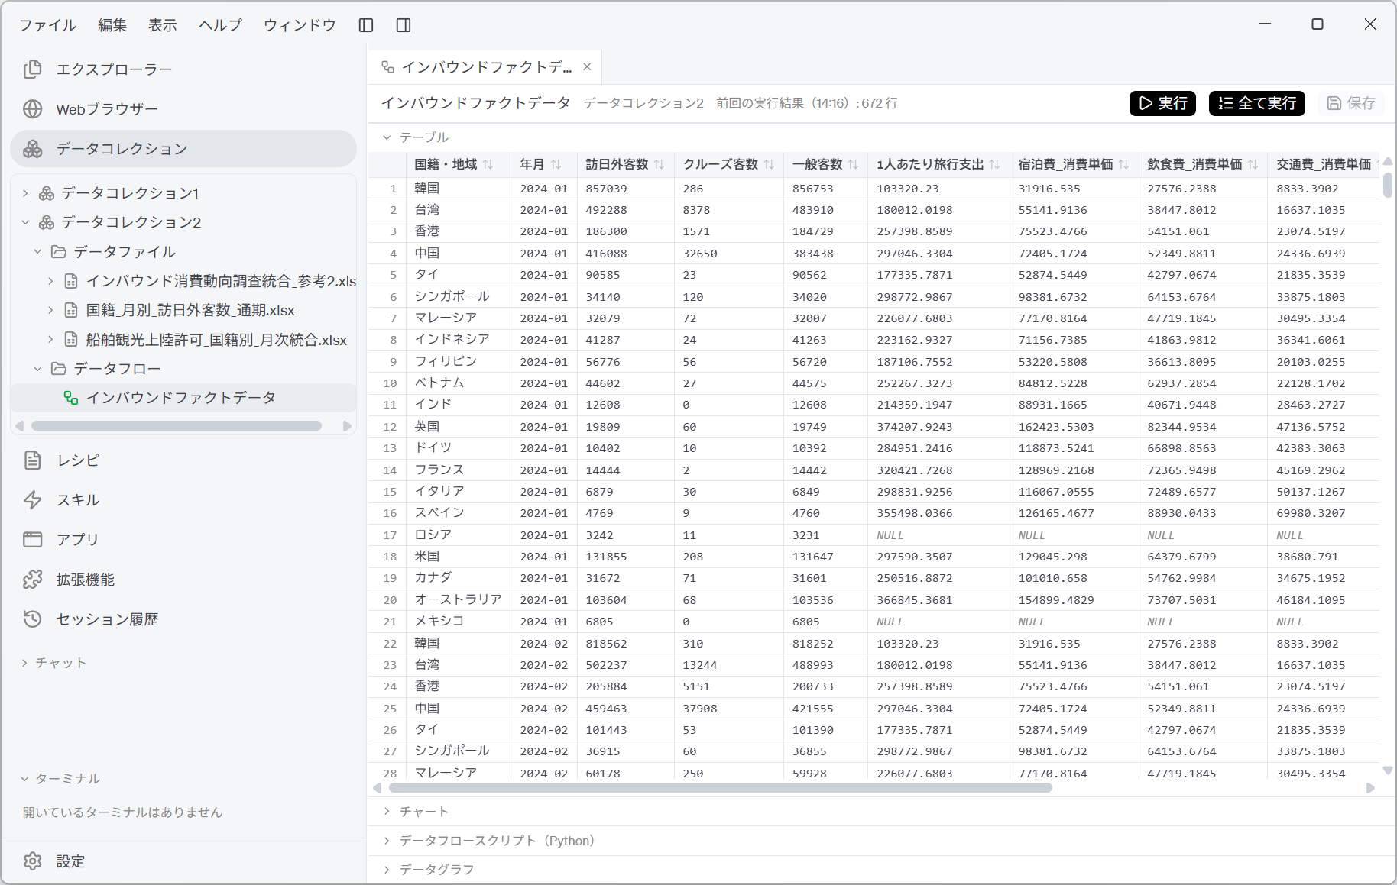Open the ヘルプ menu
The width and height of the screenshot is (1397, 885).
[x=220, y=25]
